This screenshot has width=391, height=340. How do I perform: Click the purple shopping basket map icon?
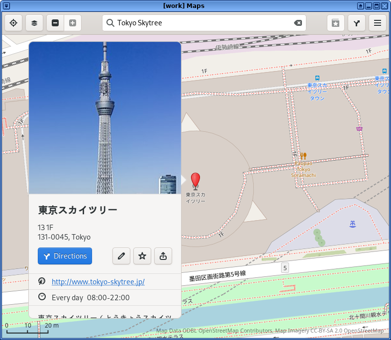[359, 129]
